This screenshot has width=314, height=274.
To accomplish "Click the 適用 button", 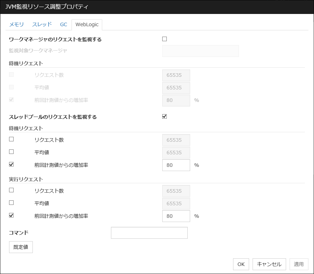I will (299, 264).
